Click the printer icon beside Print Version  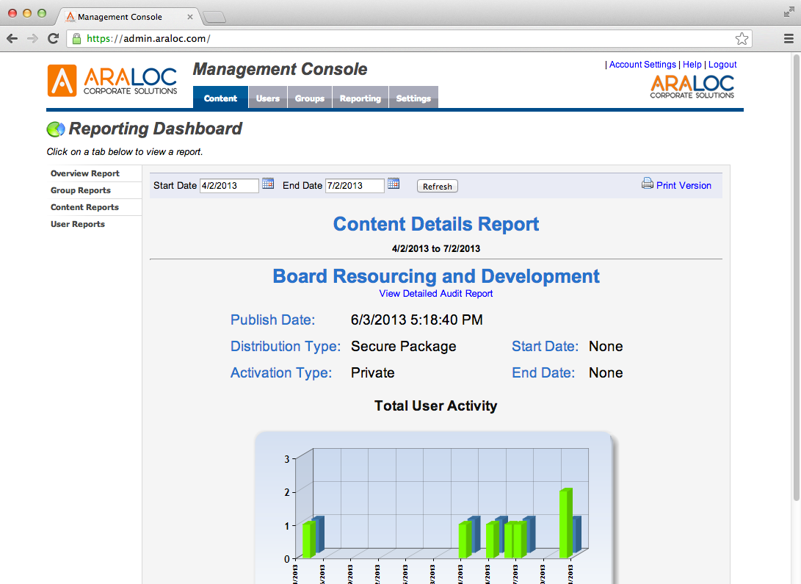pos(647,184)
